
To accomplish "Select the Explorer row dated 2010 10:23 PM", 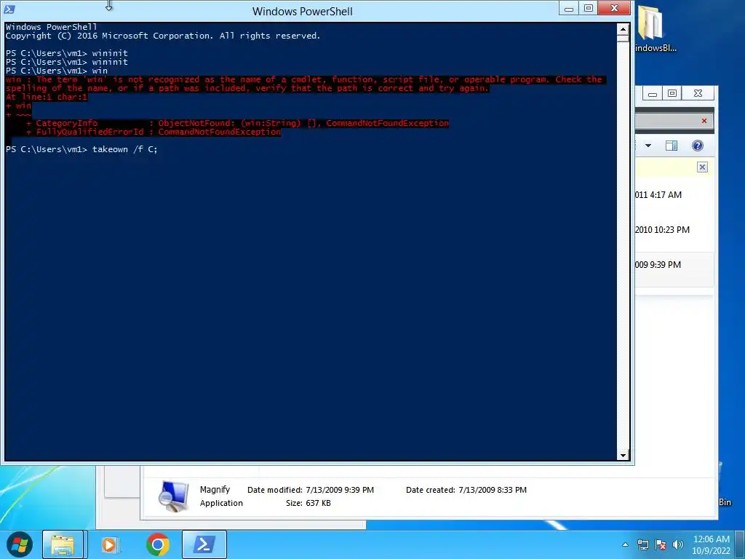I will 674,230.
